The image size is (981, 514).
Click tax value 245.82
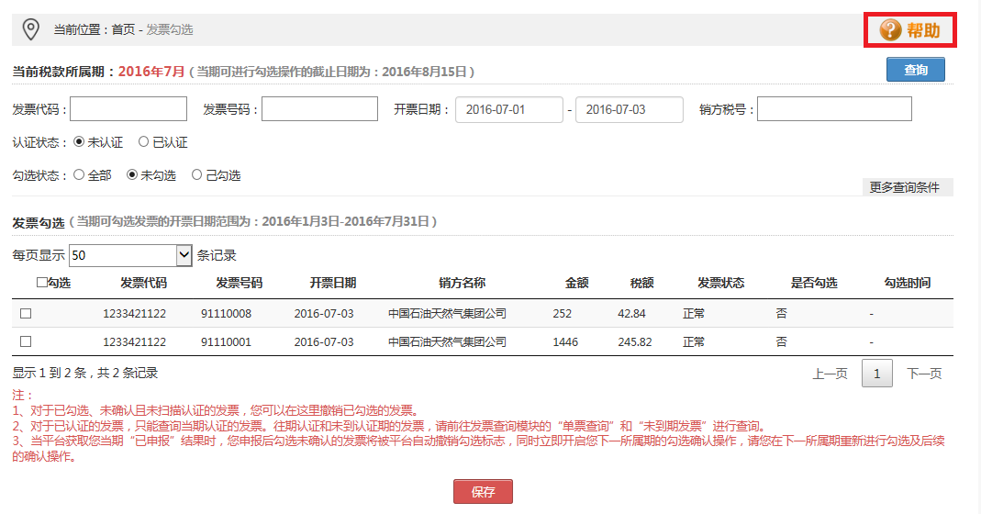pyautogui.click(x=635, y=341)
